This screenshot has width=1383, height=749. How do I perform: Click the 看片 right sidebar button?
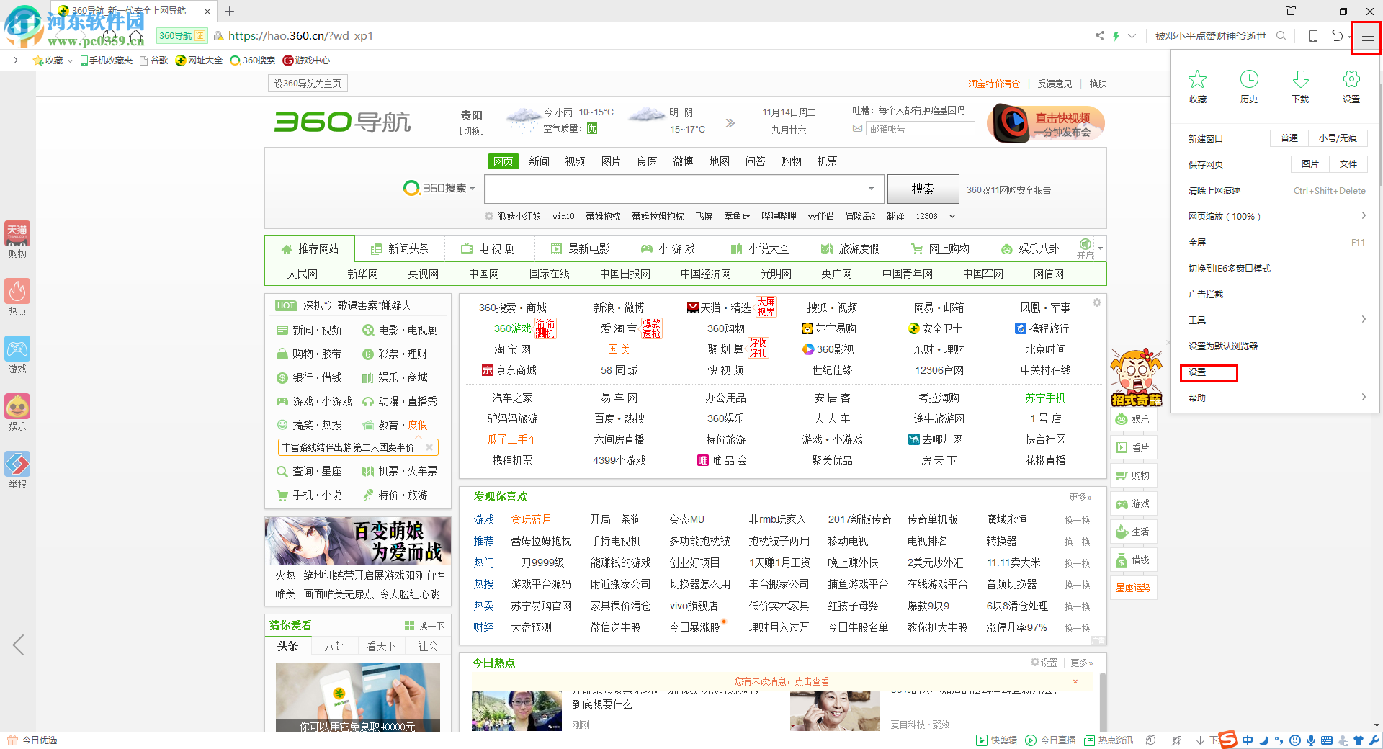(x=1133, y=447)
